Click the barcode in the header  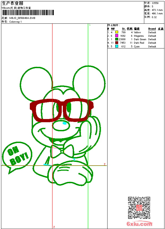coord(28,13)
